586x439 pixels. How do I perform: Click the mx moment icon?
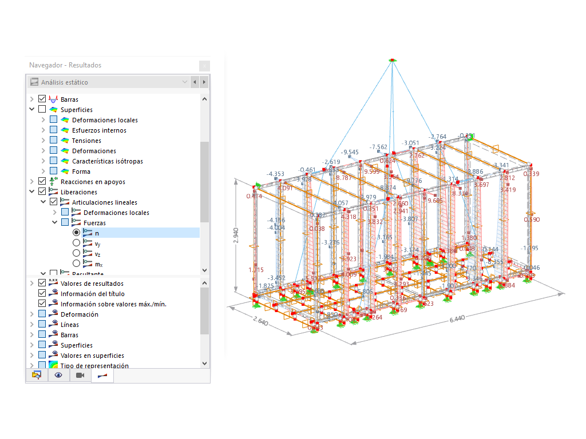(x=88, y=264)
